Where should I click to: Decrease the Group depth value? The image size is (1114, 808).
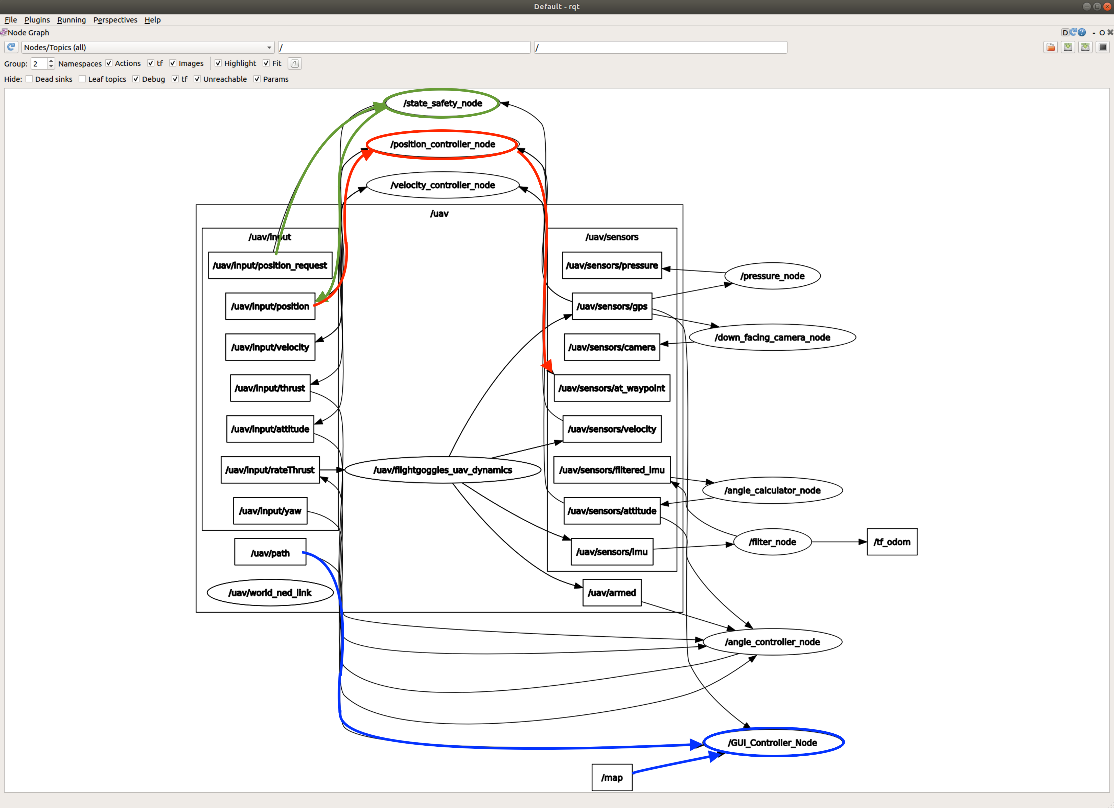[51, 66]
